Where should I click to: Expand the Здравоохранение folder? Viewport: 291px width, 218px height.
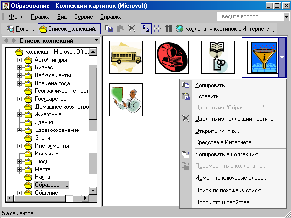19,130
